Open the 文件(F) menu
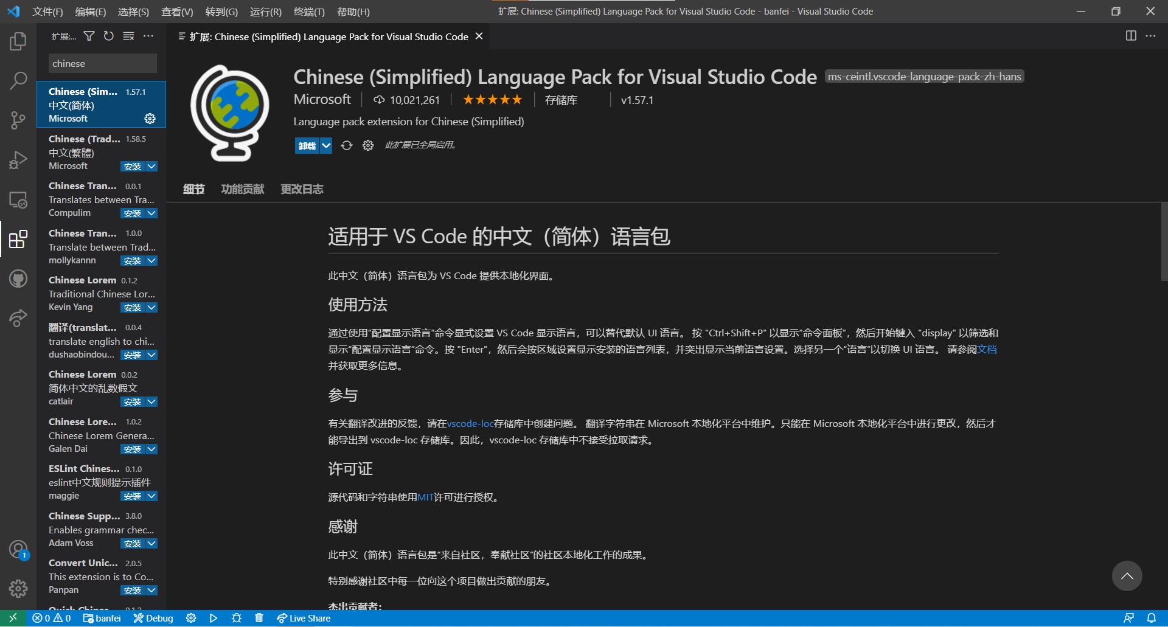The image size is (1168, 627). pos(47,12)
